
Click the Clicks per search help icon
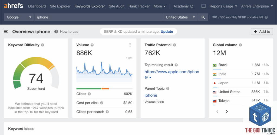[107, 112]
